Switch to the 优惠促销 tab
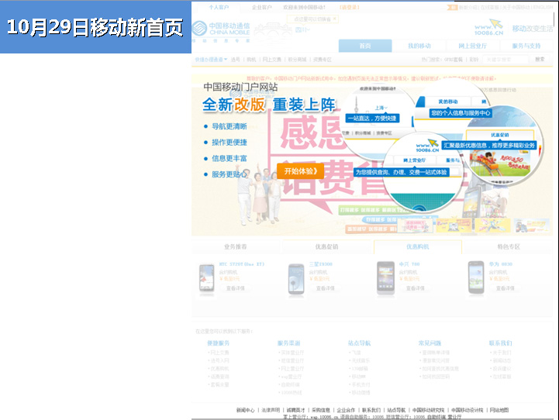The width and height of the screenshot is (559, 420). click(326, 246)
